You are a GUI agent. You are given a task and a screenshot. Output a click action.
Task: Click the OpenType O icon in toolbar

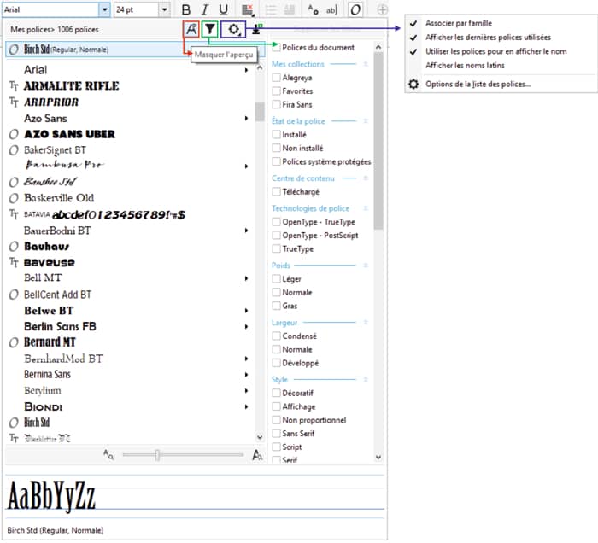[x=356, y=9]
